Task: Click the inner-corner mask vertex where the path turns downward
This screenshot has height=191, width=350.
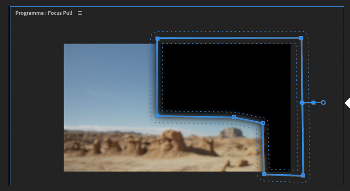Action: pyautogui.click(x=263, y=123)
